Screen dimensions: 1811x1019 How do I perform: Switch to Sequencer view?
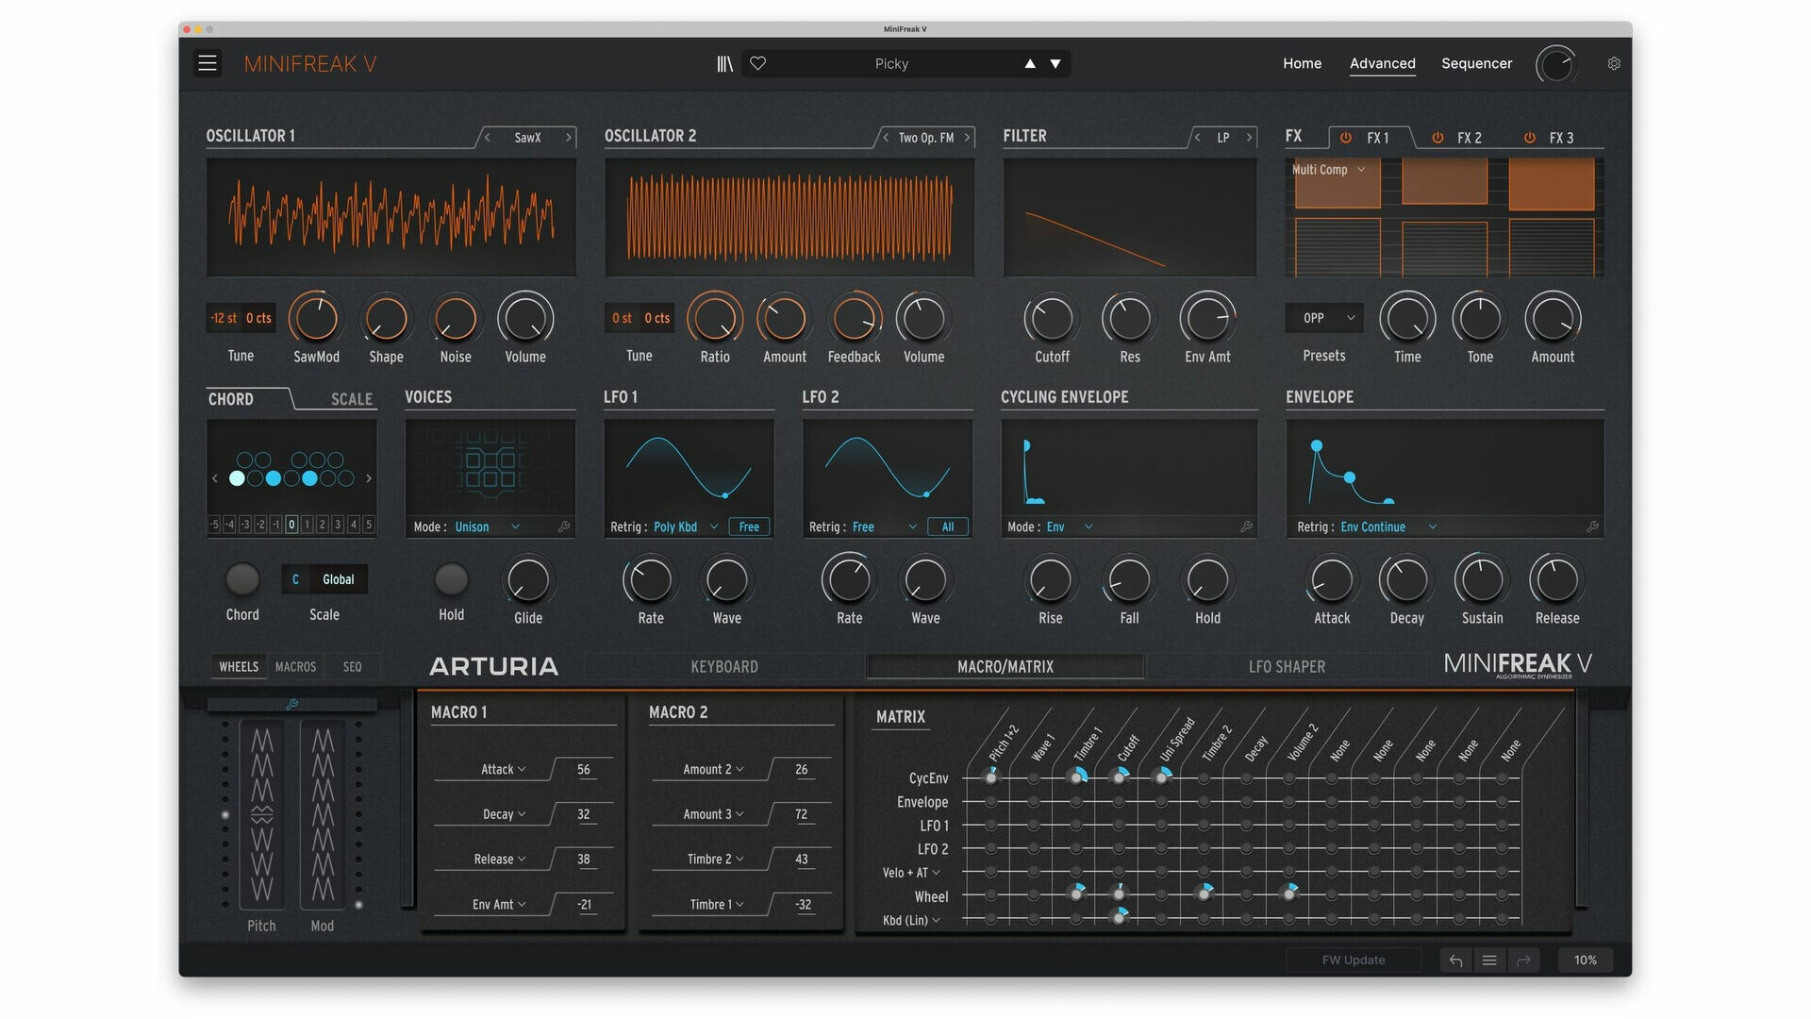point(1476,63)
